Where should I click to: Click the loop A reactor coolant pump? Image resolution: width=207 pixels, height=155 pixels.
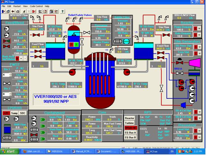tap(72, 72)
